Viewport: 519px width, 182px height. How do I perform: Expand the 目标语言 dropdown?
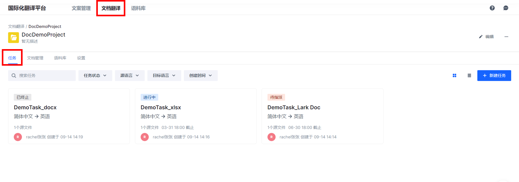point(164,75)
